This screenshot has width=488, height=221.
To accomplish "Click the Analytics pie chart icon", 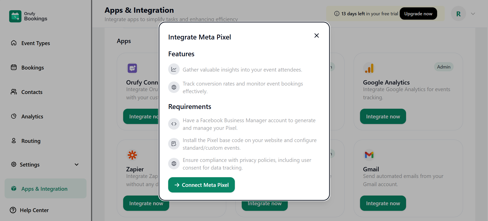I will point(14,116).
